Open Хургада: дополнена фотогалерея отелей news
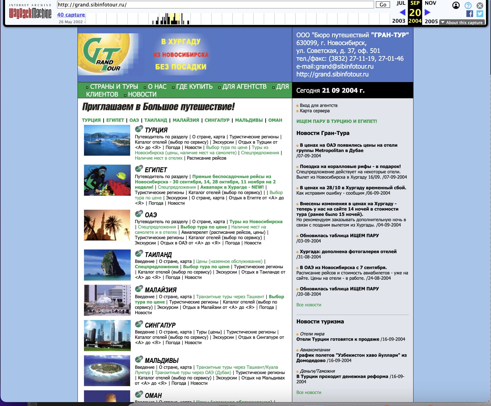The height and width of the screenshot is (406, 491). 348,251
